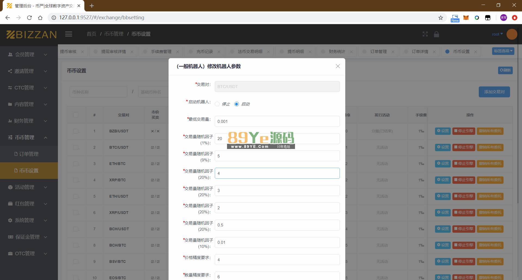Screen dimensions: 522x280
Task: Bookmark this page with star icon
Action: point(441,18)
